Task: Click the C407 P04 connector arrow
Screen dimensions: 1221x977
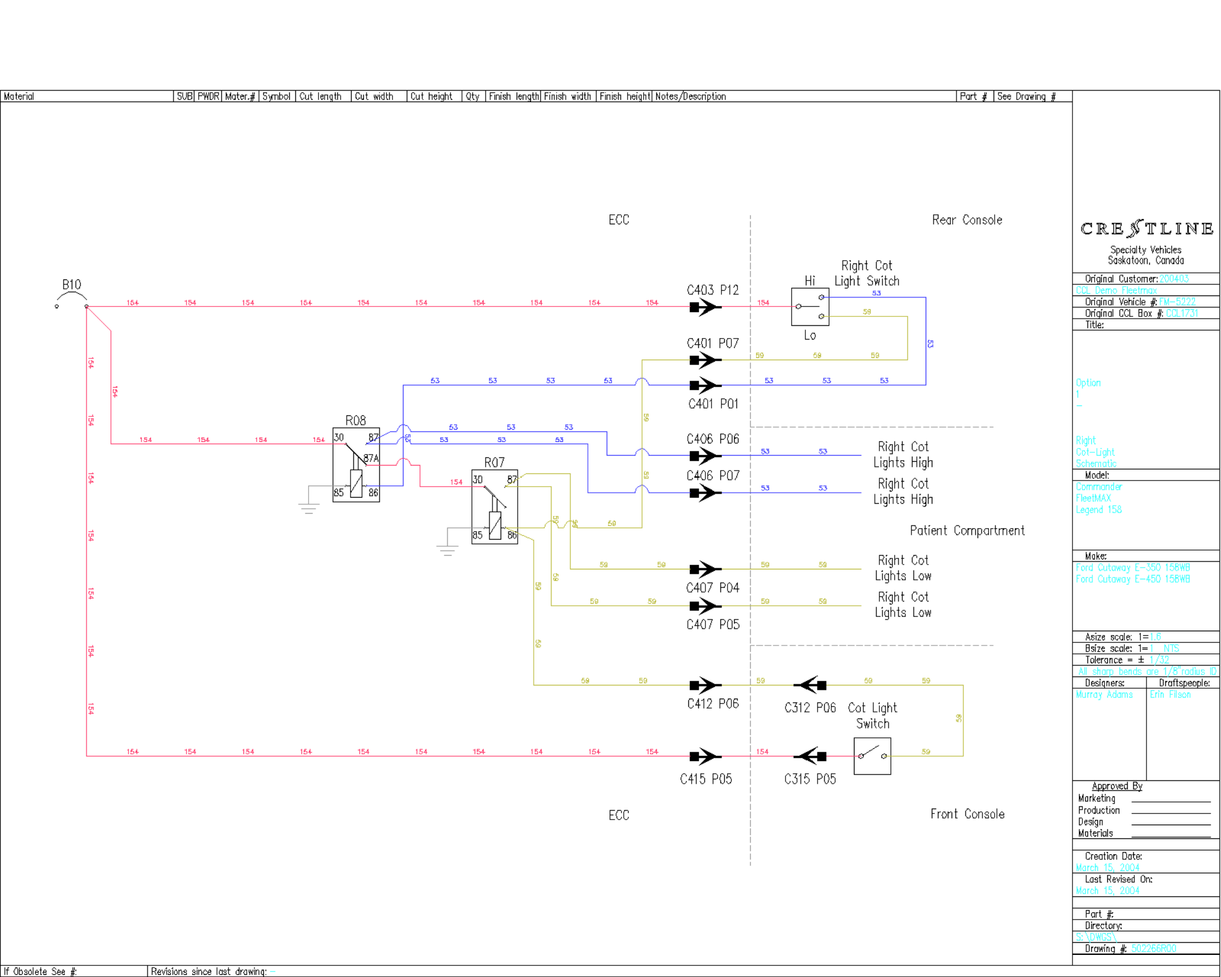Action: click(x=705, y=569)
